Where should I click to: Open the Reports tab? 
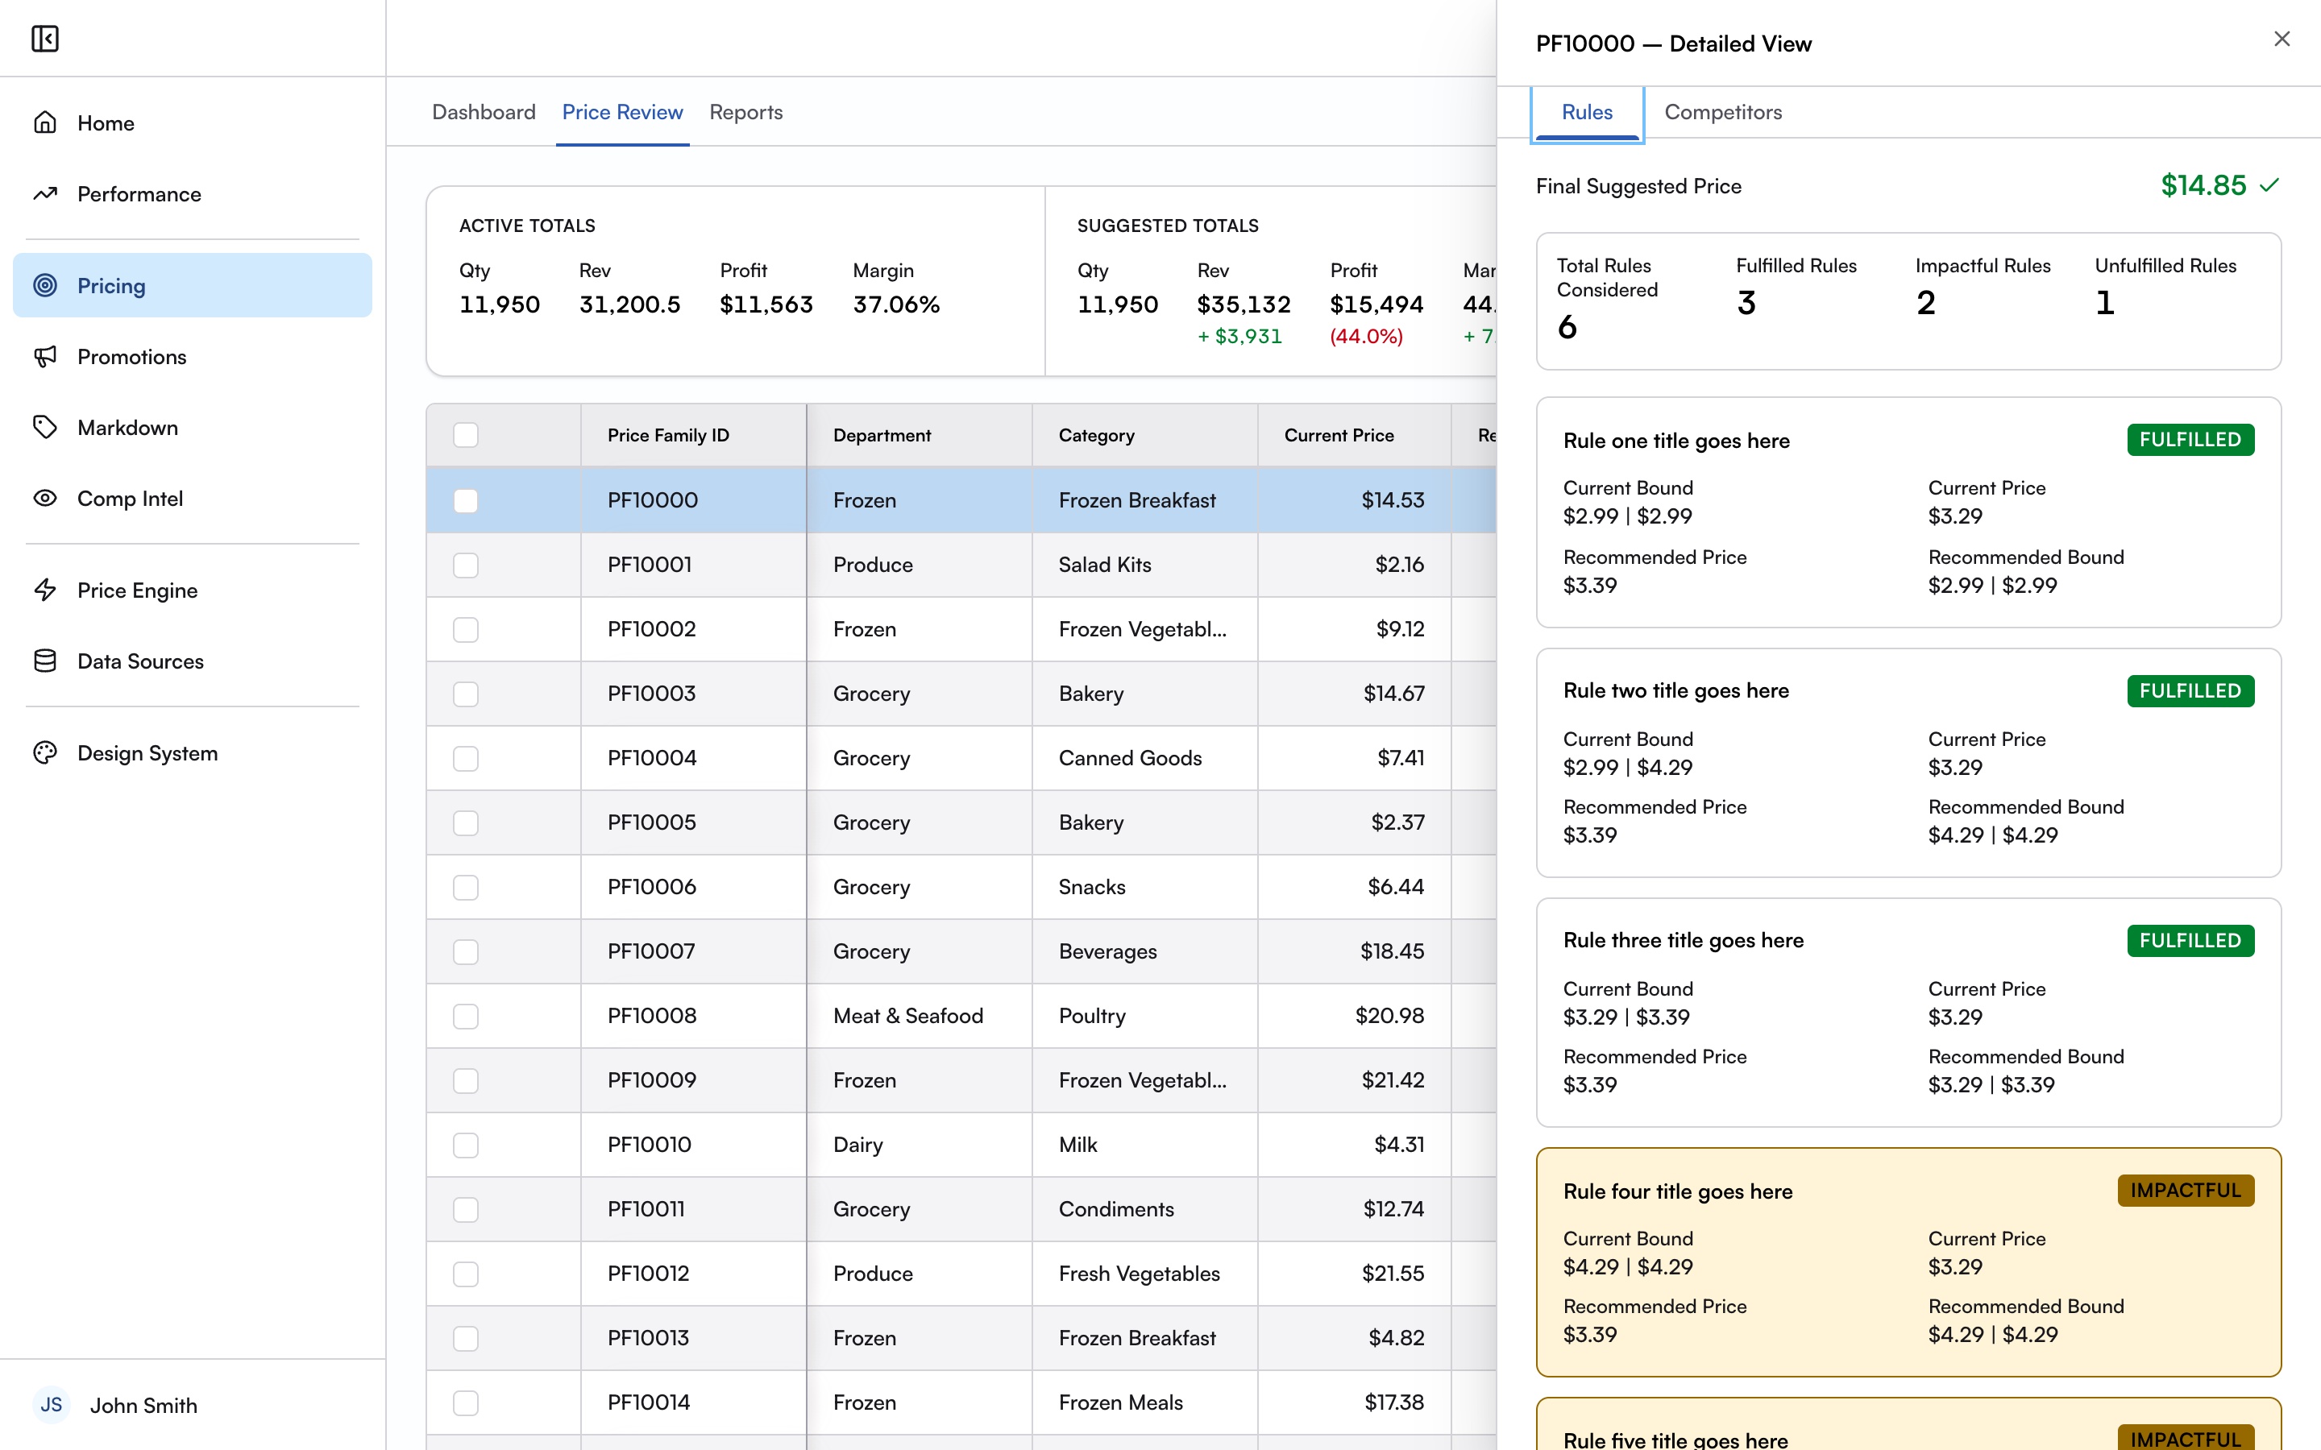tap(746, 112)
